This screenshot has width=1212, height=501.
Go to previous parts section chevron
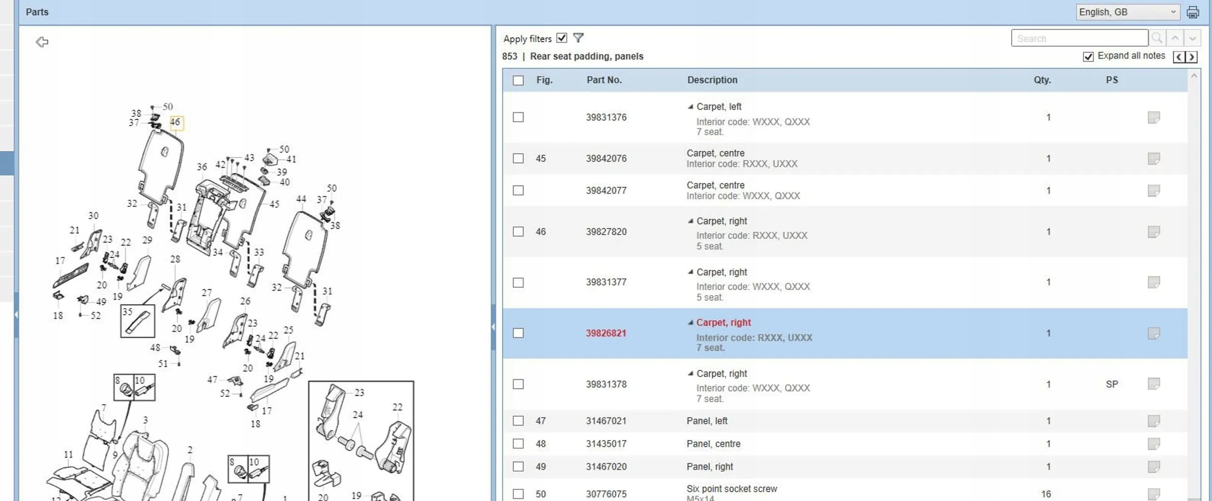(1179, 57)
